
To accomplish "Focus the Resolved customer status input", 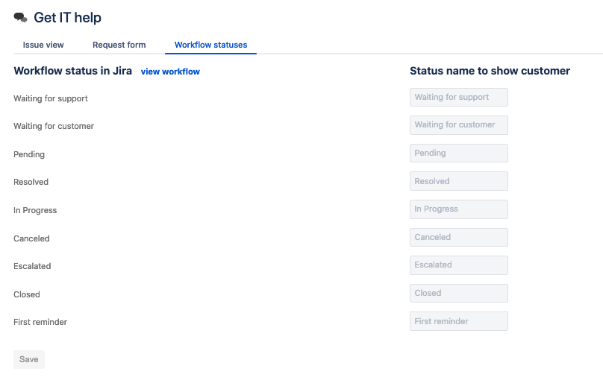I will (x=459, y=181).
